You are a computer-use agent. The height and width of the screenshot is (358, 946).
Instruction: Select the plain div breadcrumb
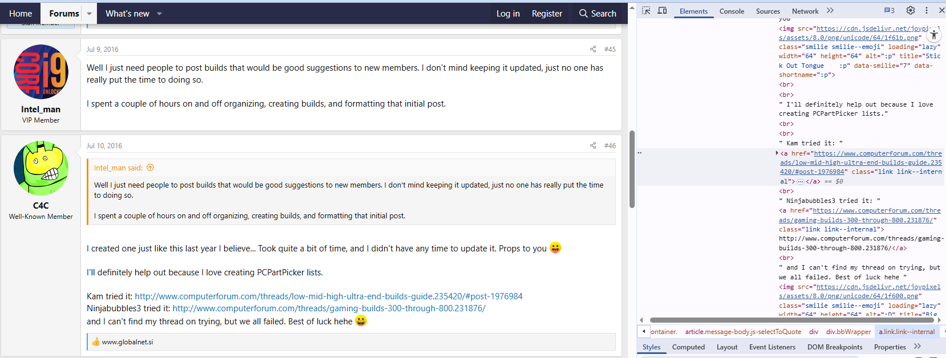pyautogui.click(x=814, y=332)
